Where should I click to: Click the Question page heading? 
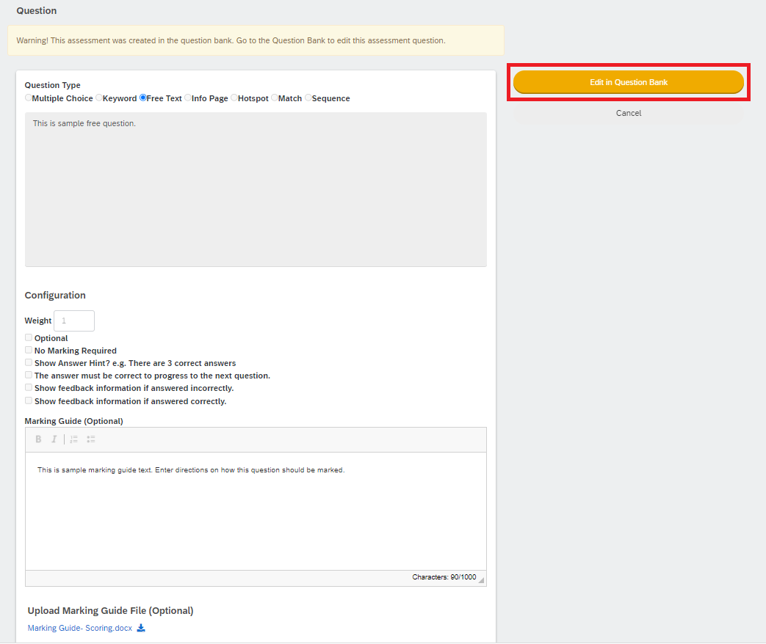(37, 11)
